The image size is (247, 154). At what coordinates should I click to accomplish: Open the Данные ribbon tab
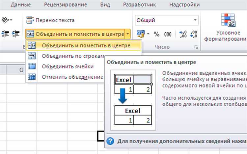21,5
